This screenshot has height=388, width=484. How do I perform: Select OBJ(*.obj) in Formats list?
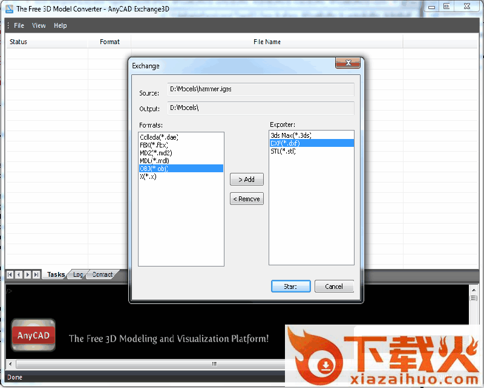point(181,169)
